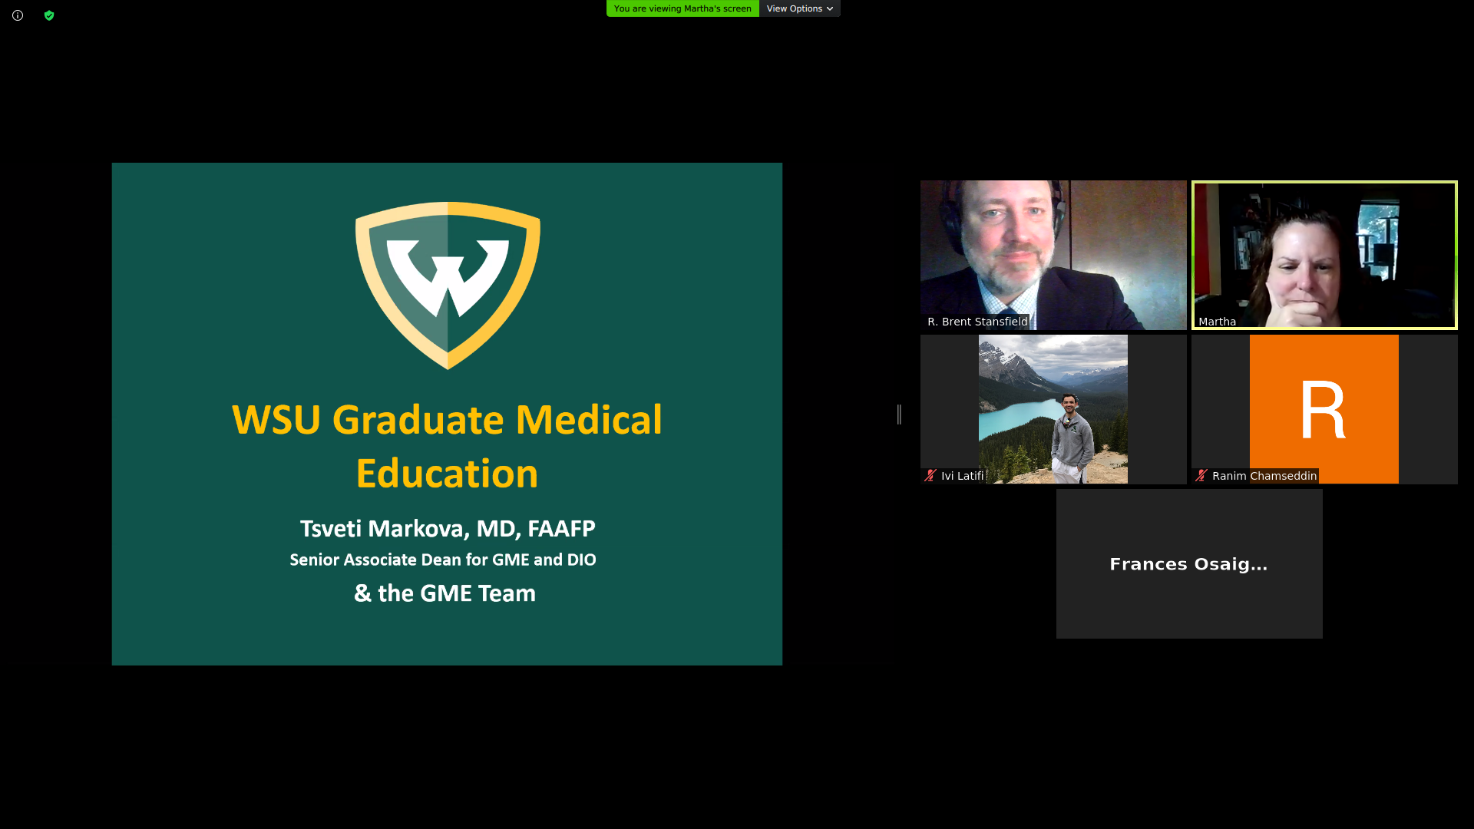Image resolution: width=1474 pixels, height=829 pixels.
Task: Click the 'R. Brent Stansfield' name label
Action: 977,322
